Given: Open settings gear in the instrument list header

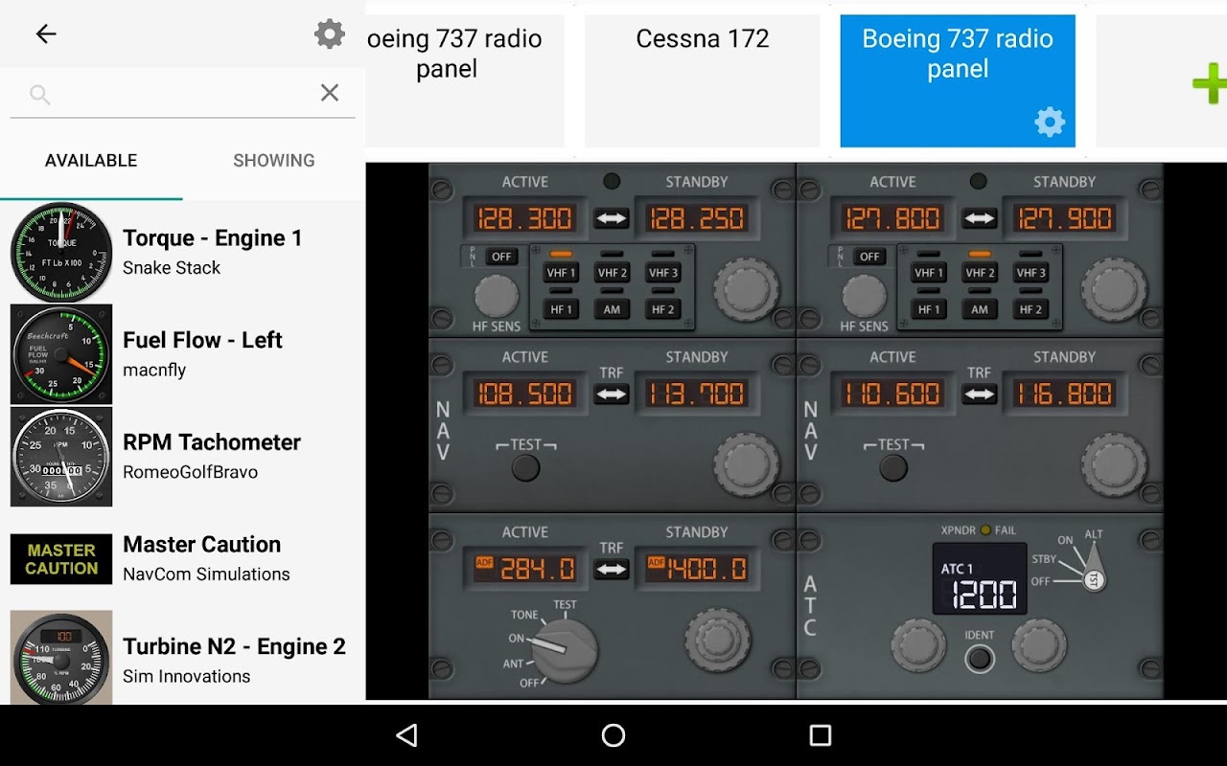Looking at the screenshot, I should click(x=330, y=34).
